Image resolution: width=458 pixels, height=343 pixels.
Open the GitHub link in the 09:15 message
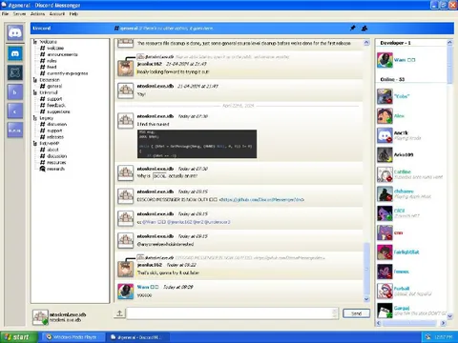pyautogui.click(x=261, y=199)
